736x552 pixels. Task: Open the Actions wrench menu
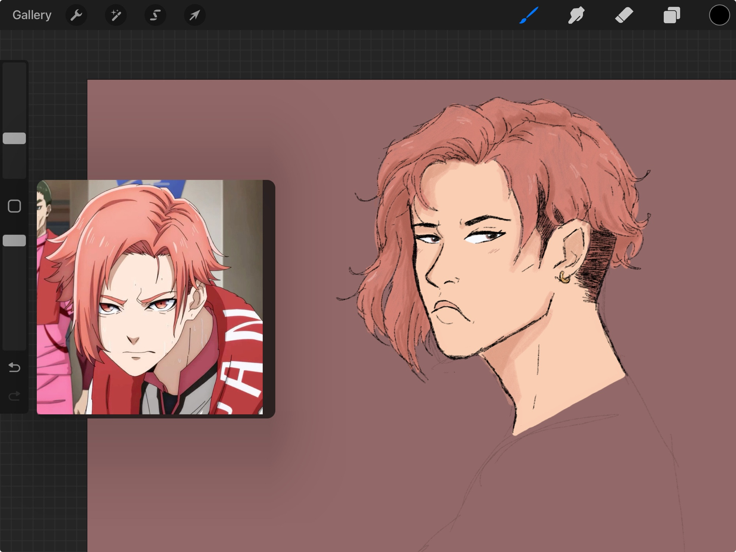click(76, 15)
